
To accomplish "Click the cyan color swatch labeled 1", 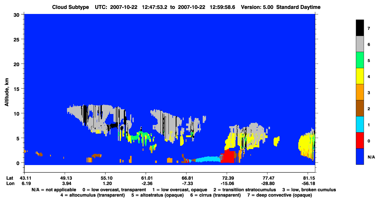I will [x=360, y=124].
